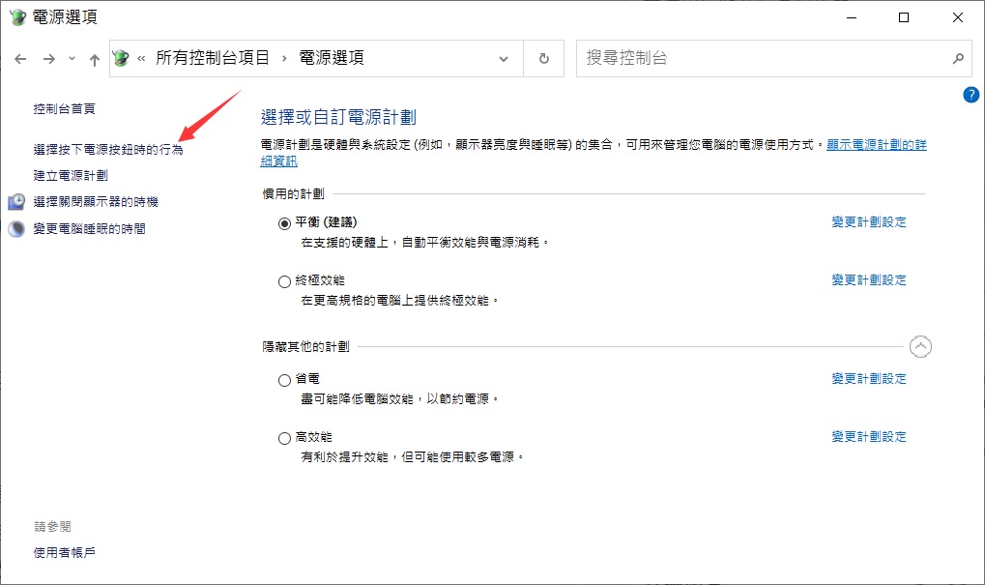Open 使用者帳戶 link
This screenshot has height=585, width=985.
click(x=64, y=552)
